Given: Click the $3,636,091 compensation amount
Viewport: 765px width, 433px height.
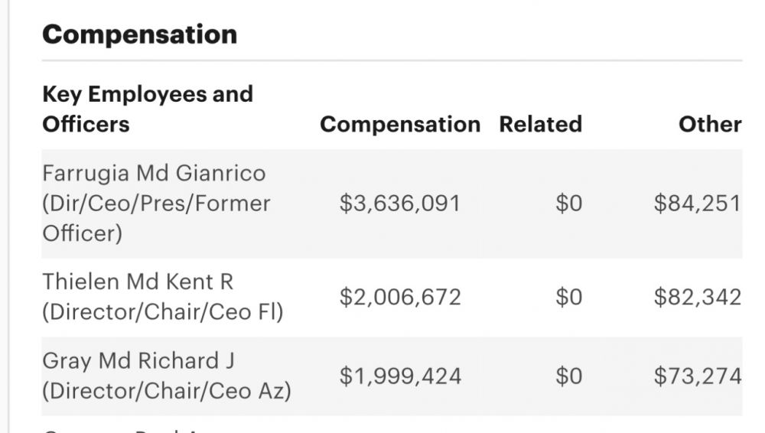Looking at the screenshot, I should click(400, 203).
